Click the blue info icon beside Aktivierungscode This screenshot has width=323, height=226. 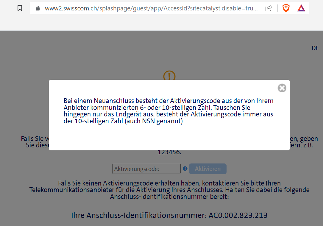(x=185, y=169)
